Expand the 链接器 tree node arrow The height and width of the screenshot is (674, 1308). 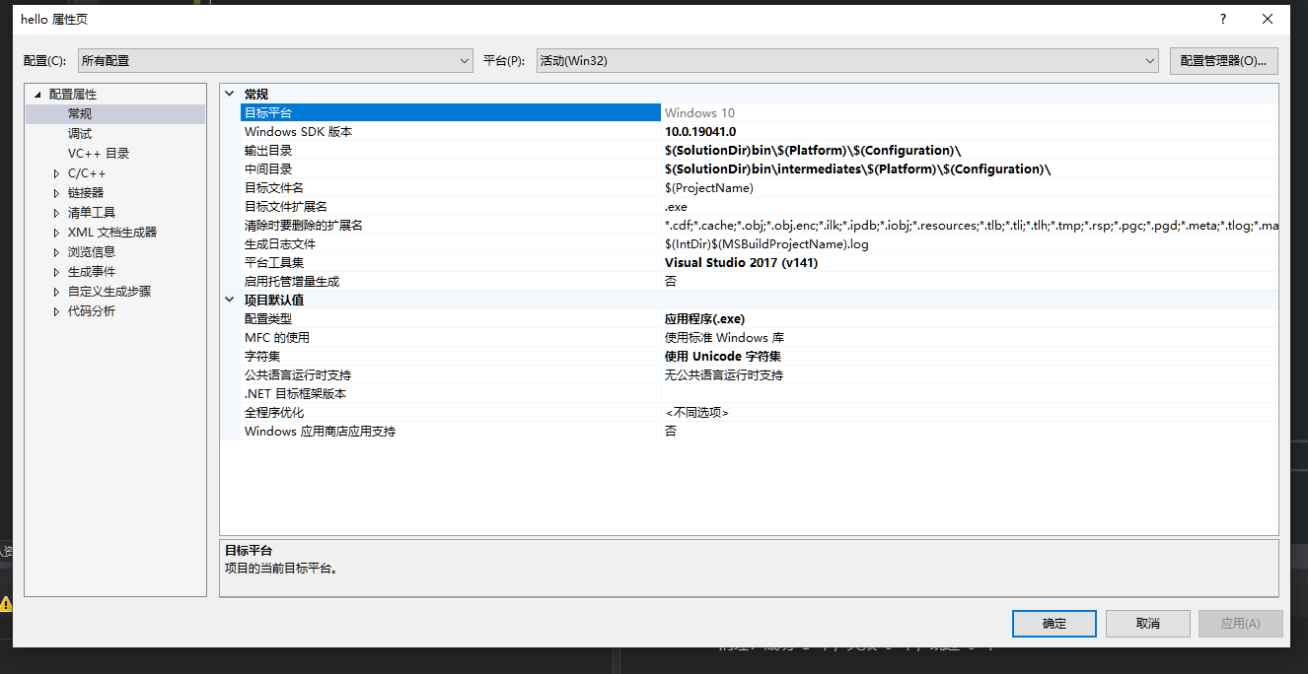pyautogui.click(x=56, y=193)
